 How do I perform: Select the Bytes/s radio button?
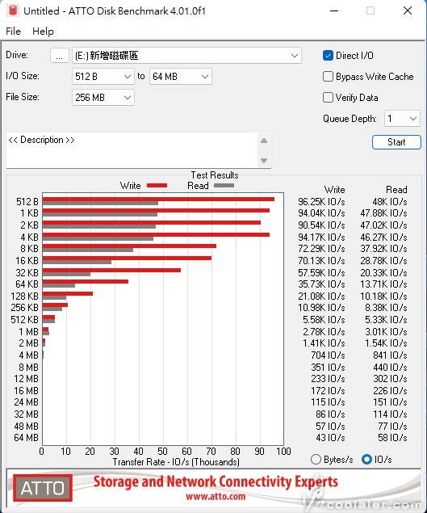[x=316, y=459]
